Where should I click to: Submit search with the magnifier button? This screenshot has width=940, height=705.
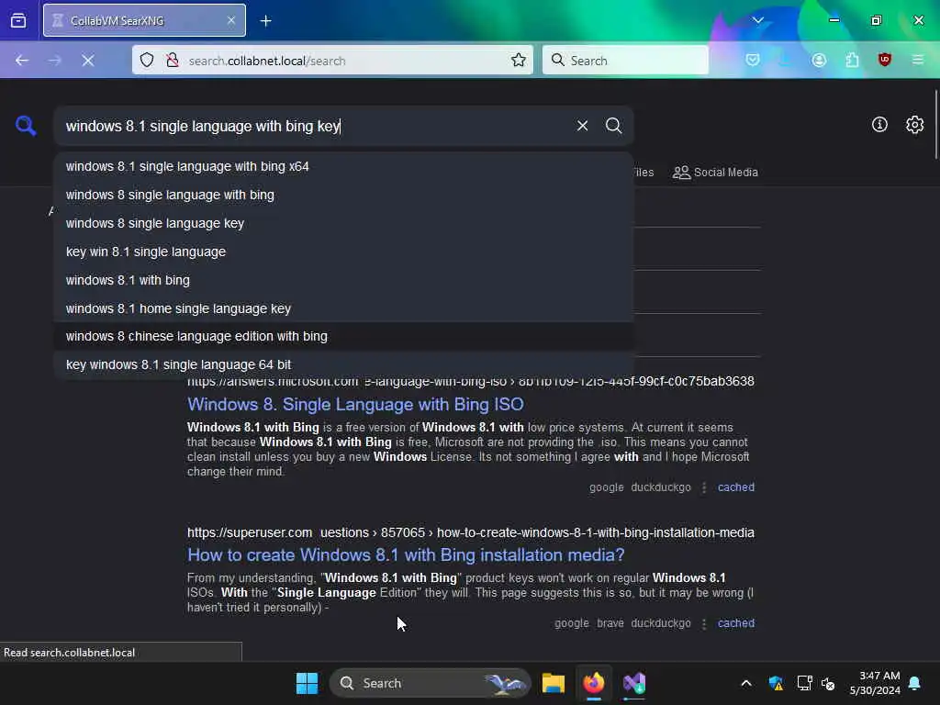pos(613,126)
